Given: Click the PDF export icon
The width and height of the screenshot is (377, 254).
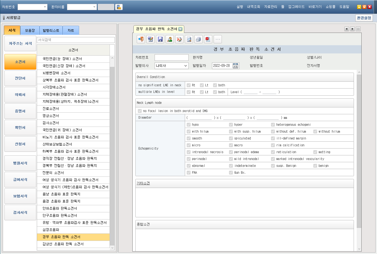Looking at the screenshot, I should click(x=208, y=39).
